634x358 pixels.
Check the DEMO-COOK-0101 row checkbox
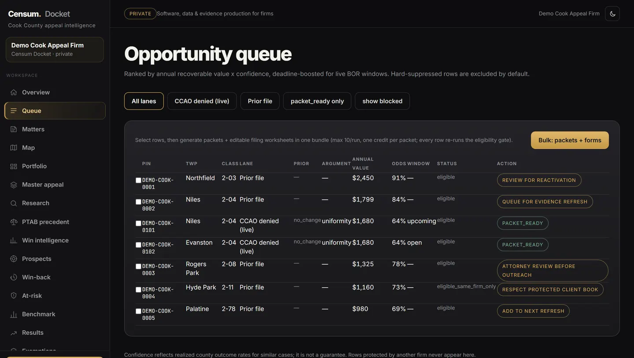138,223
